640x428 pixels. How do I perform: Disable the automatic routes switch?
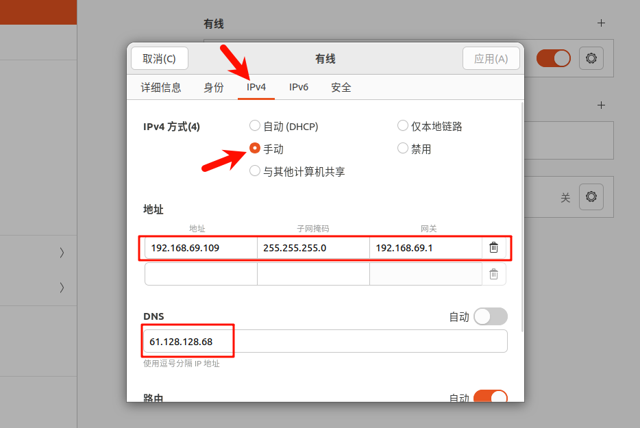pyautogui.click(x=491, y=398)
